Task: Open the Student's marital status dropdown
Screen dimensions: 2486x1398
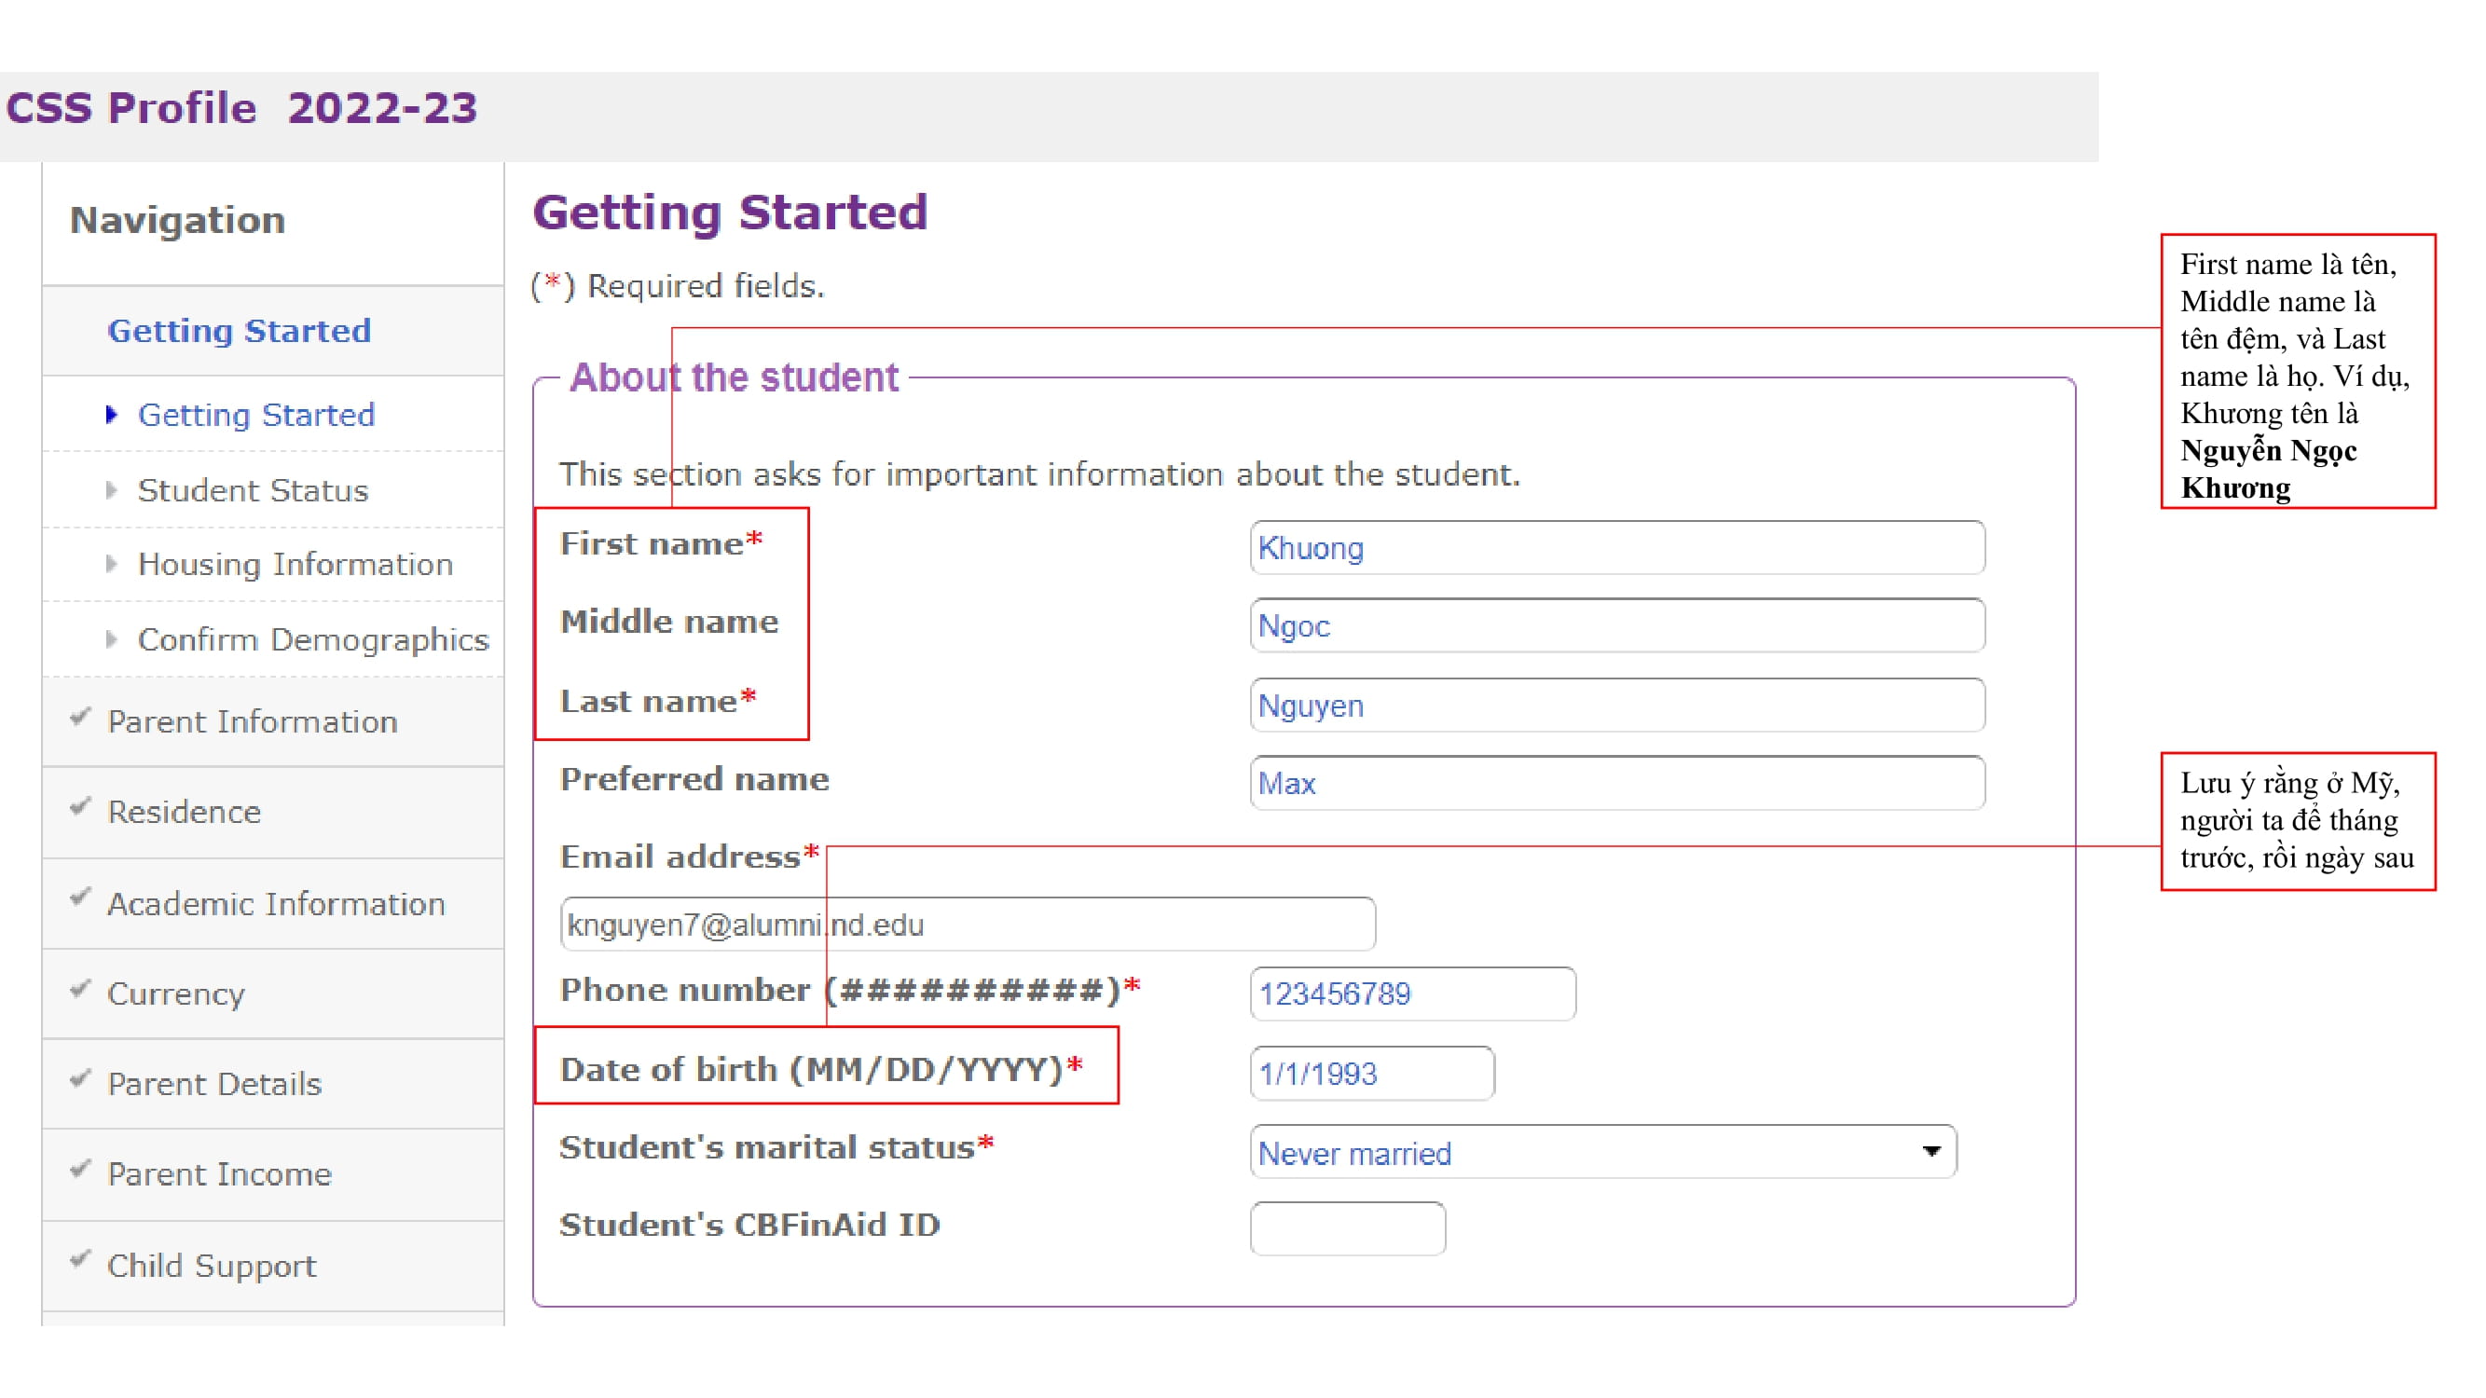Action: click(x=1929, y=1152)
